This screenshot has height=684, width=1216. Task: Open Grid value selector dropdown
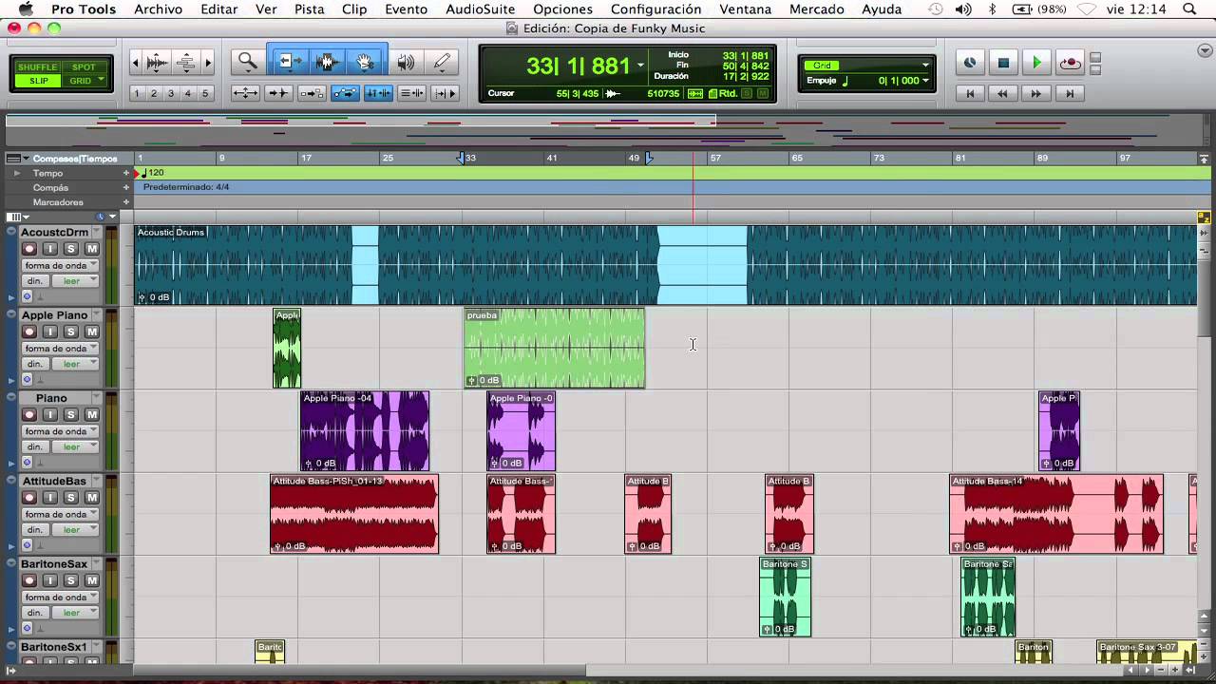tap(925, 66)
